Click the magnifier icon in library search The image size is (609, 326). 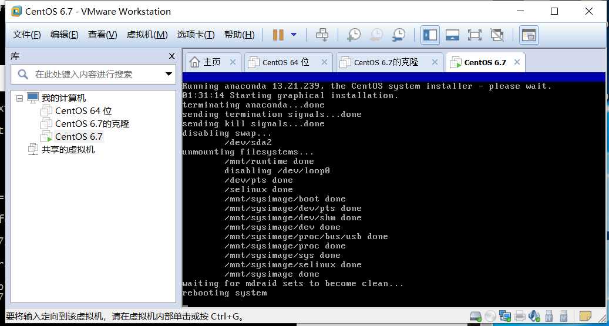(23, 74)
